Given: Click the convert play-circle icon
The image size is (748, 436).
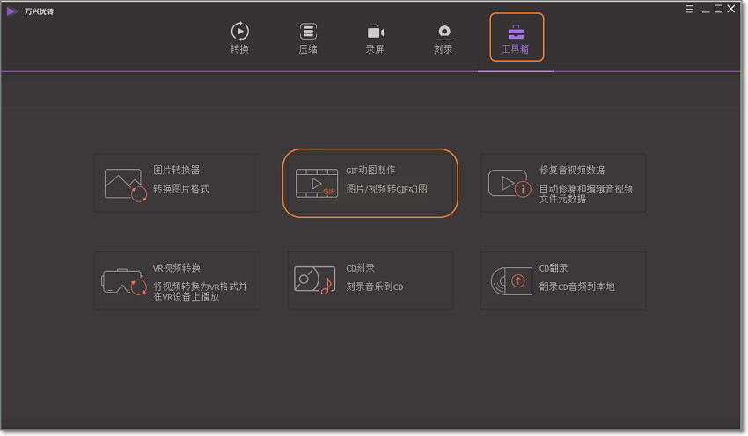Looking at the screenshot, I should (x=240, y=32).
